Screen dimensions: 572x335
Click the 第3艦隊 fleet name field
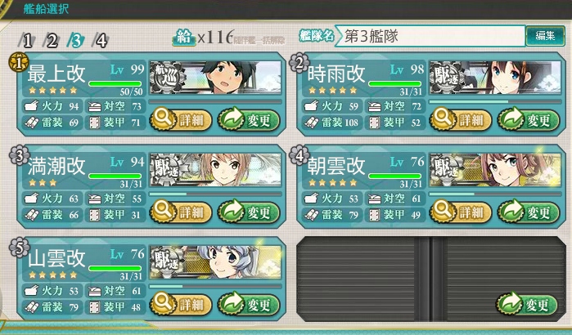click(430, 36)
